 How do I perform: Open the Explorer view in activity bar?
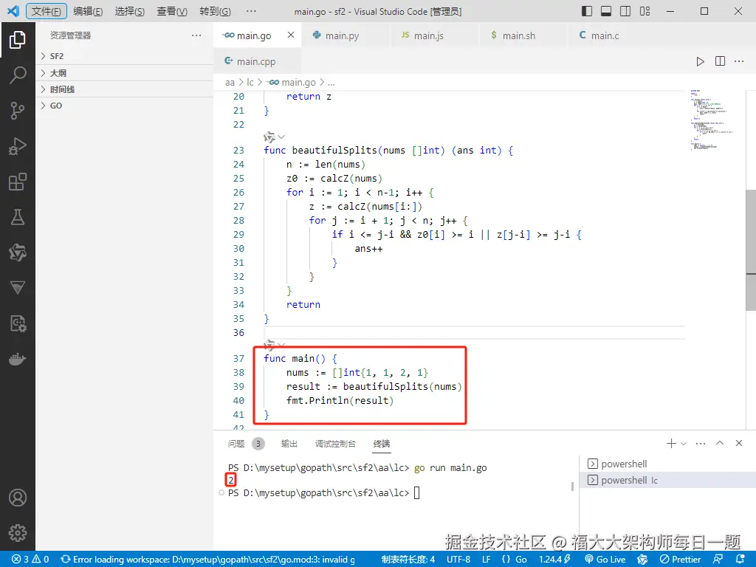pyautogui.click(x=18, y=40)
